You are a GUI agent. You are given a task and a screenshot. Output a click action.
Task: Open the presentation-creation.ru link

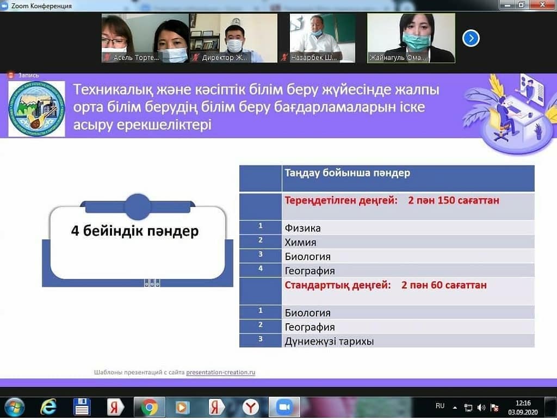(x=220, y=373)
